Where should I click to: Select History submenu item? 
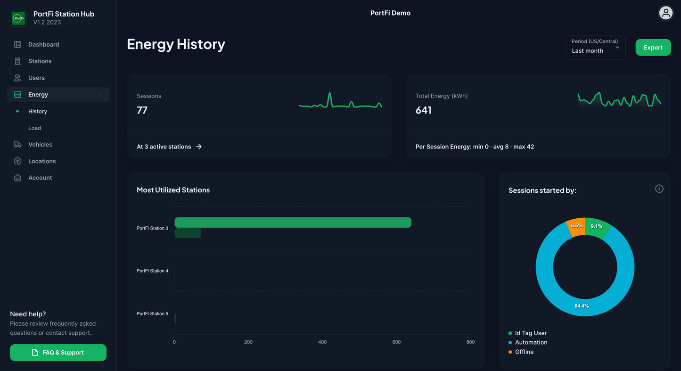point(38,112)
